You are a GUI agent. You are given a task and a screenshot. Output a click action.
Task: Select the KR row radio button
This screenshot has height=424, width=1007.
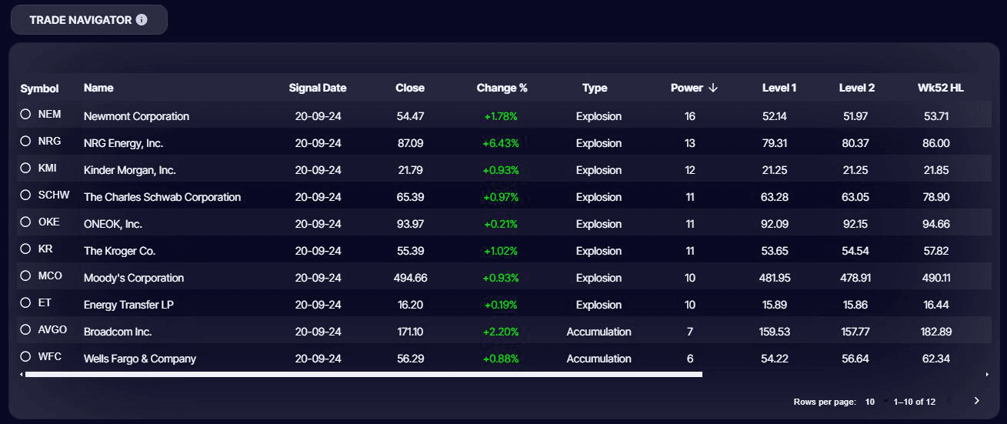[25, 249]
